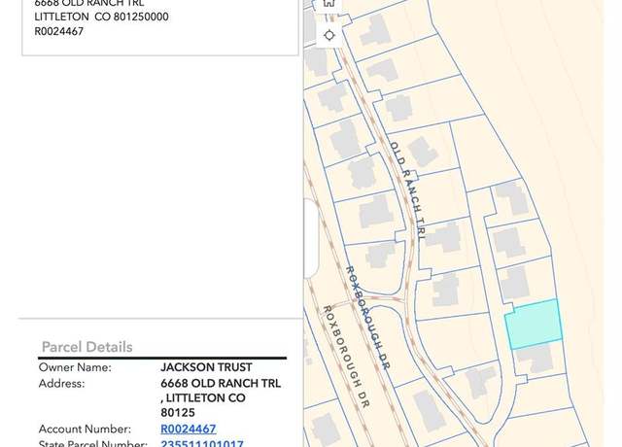Open account number link R0024467
Screen dimensions: 622x447
(x=189, y=429)
